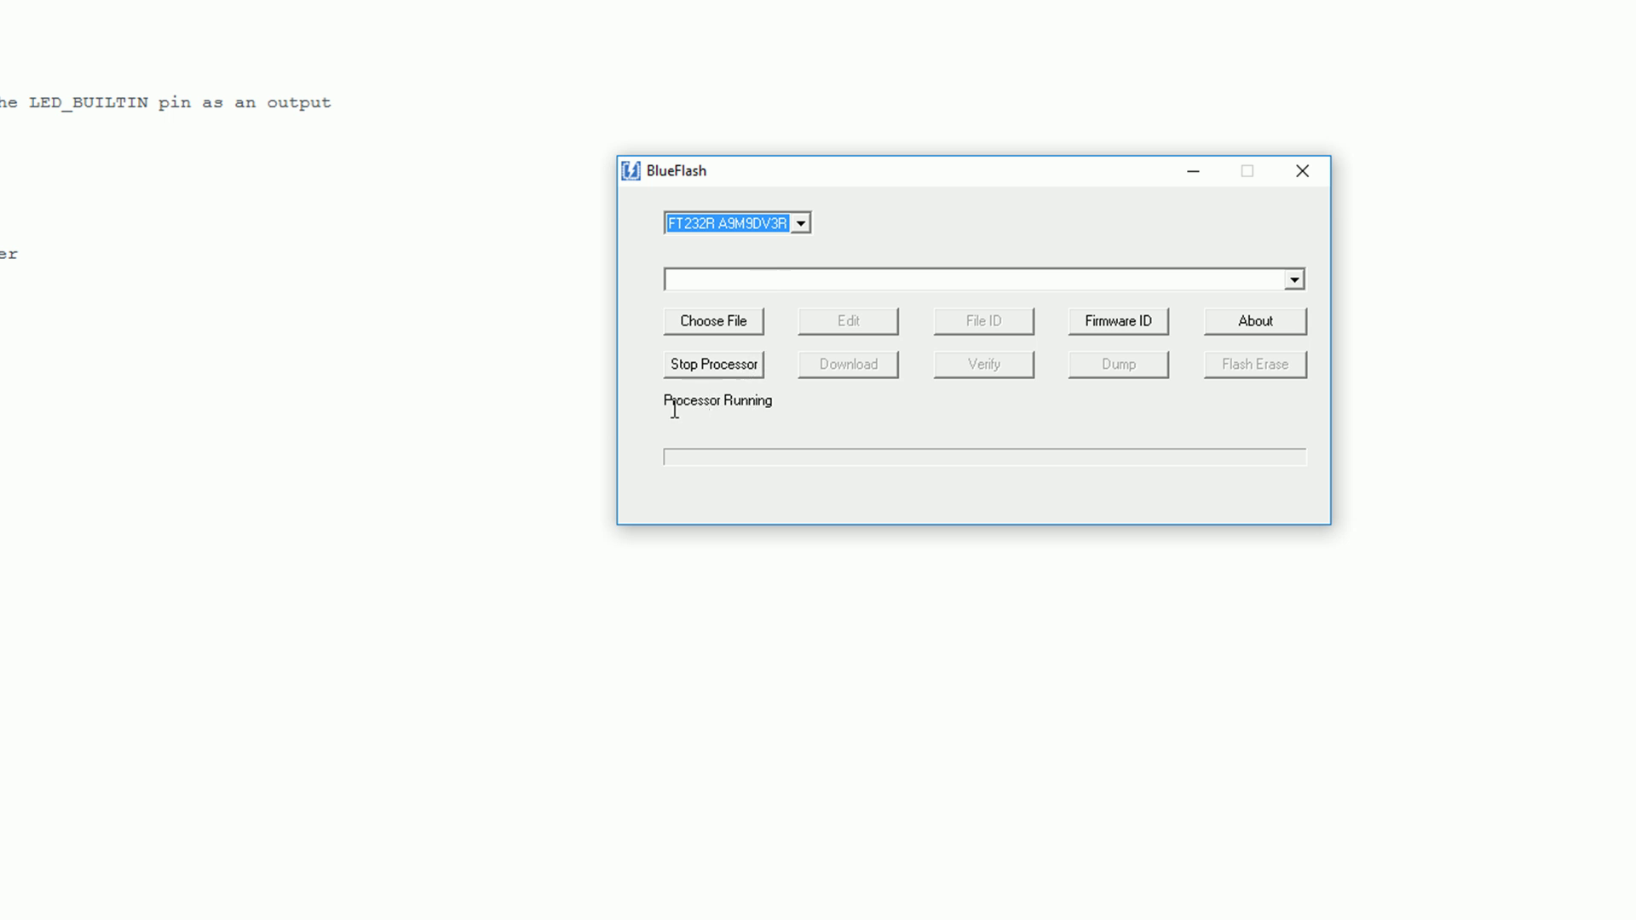
Task: Click the Verify button
Action: (x=983, y=363)
